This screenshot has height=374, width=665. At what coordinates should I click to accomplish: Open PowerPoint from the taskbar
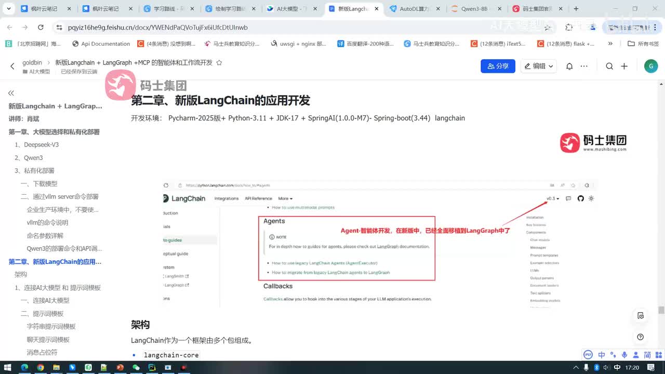pyautogui.click(x=120, y=367)
